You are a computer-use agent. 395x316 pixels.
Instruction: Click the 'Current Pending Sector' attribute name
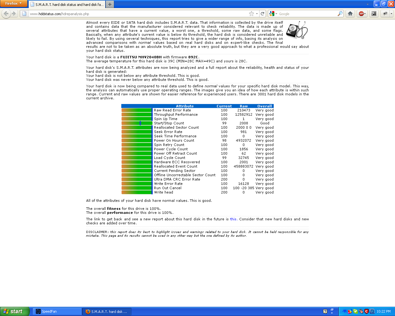click(x=175, y=171)
